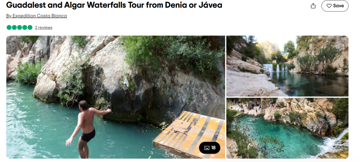362x162 pixels.
Task: Open the 2 reviews link
Action: (44, 27)
